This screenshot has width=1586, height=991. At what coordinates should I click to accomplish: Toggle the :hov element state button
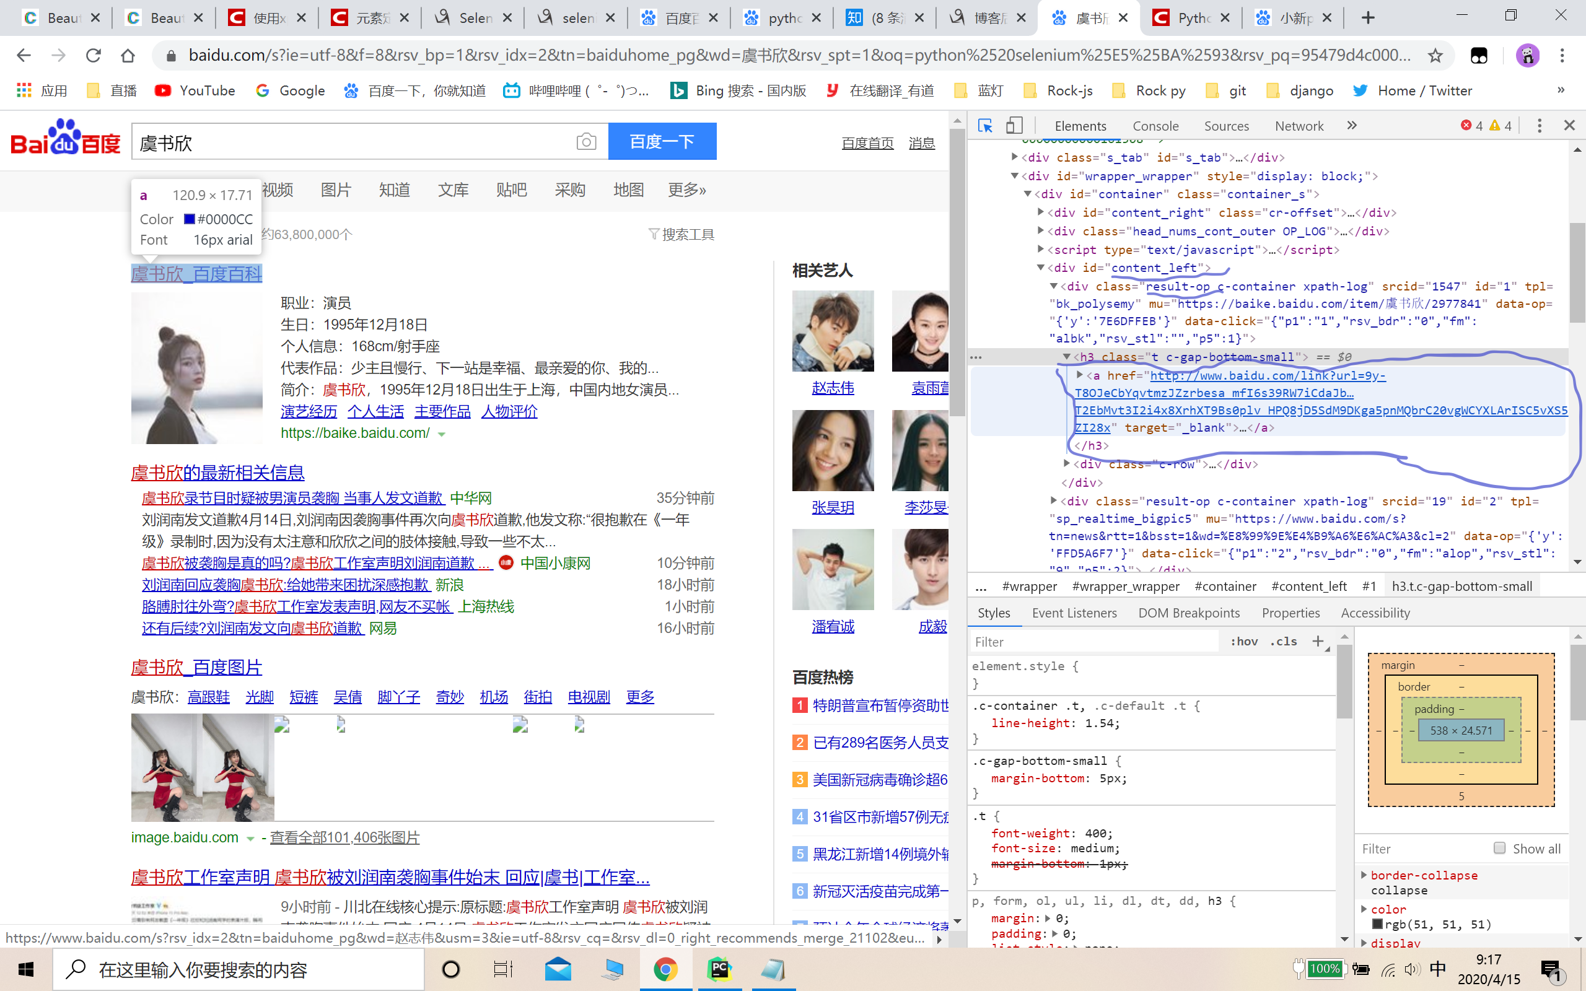[x=1244, y=641]
